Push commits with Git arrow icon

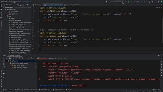coord(147,2)
